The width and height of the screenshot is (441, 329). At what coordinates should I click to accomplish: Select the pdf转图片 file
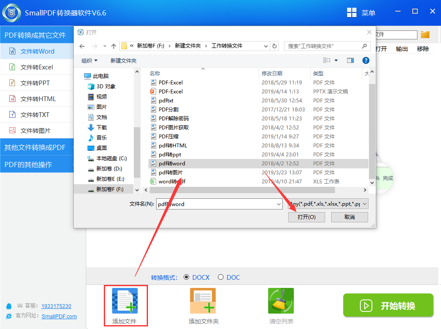[170, 173]
